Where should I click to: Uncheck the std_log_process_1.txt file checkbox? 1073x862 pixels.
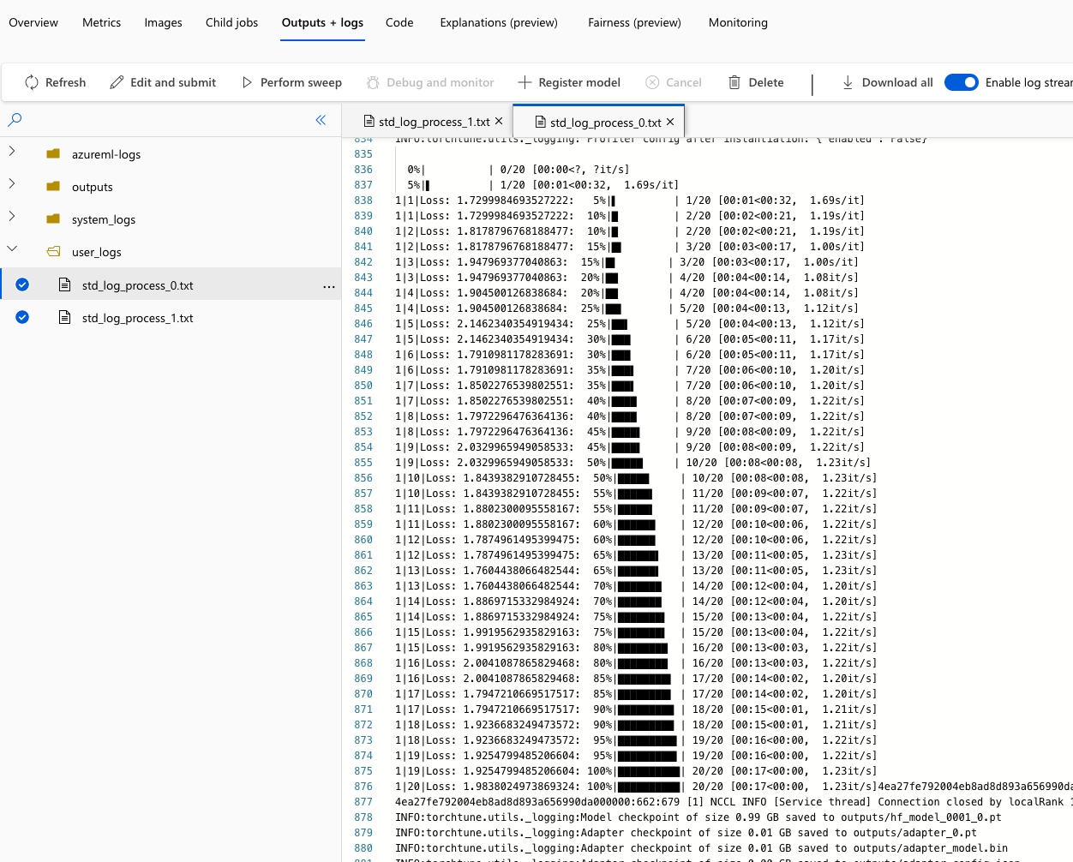click(22, 317)
